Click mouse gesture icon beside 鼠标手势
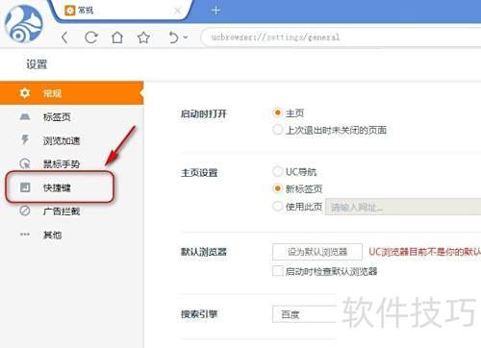481x348 pixels. [25, 163]
